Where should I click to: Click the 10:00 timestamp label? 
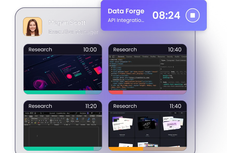pos(90,49)
